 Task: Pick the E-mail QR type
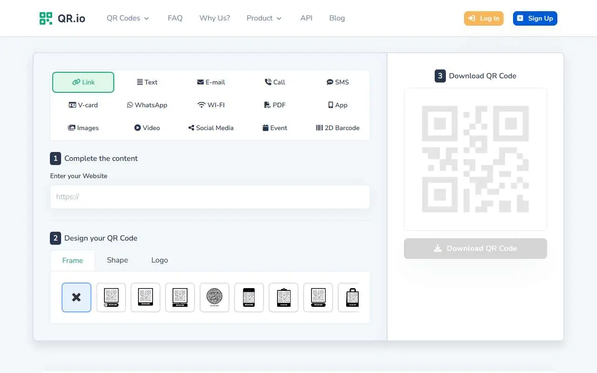coord(211,82)
